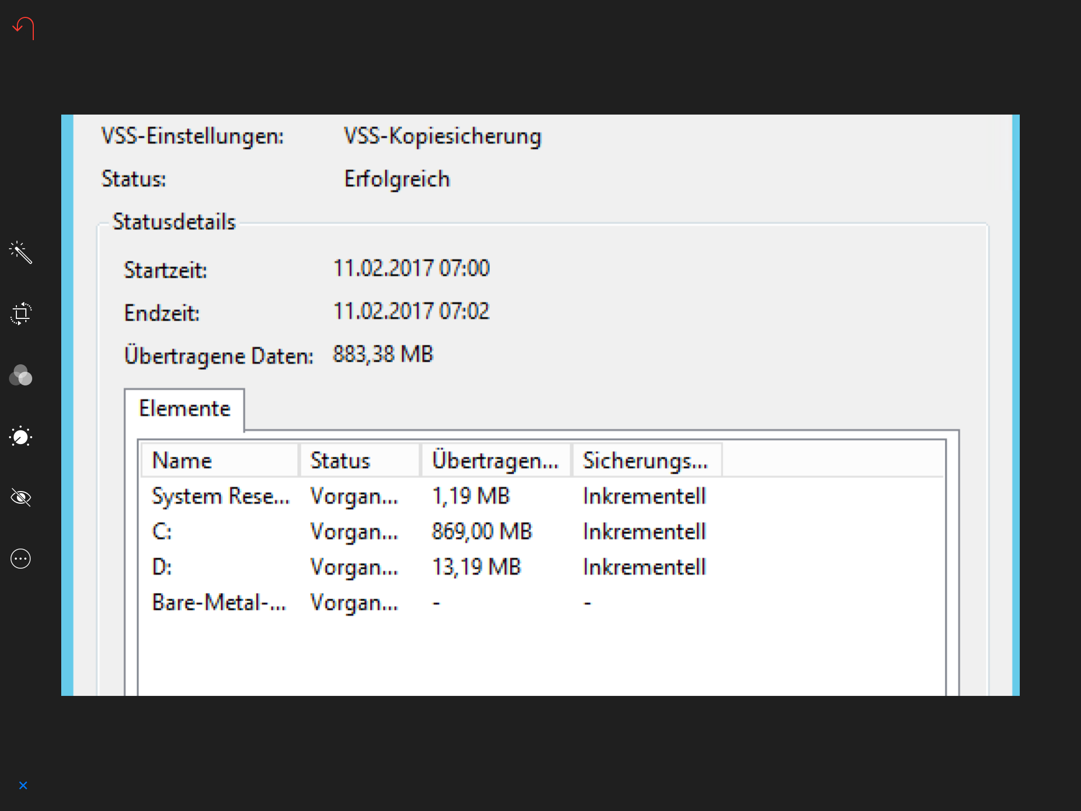The height and width of the screenshot is (811, 1081).
Task: Click the 869,00 MB transferred value
Action: [482, 532]
